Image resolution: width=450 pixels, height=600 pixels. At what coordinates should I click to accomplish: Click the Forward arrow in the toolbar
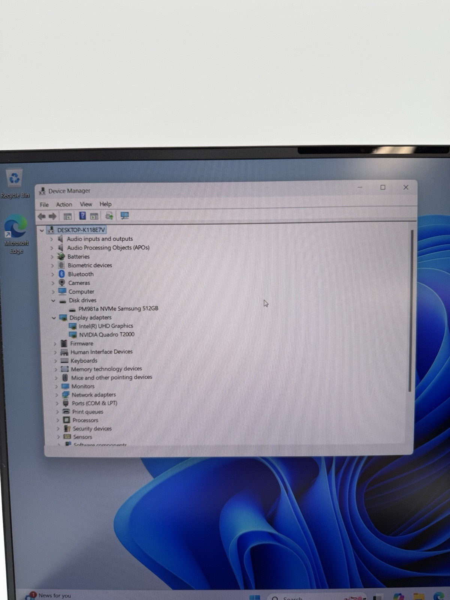(52, 216)
